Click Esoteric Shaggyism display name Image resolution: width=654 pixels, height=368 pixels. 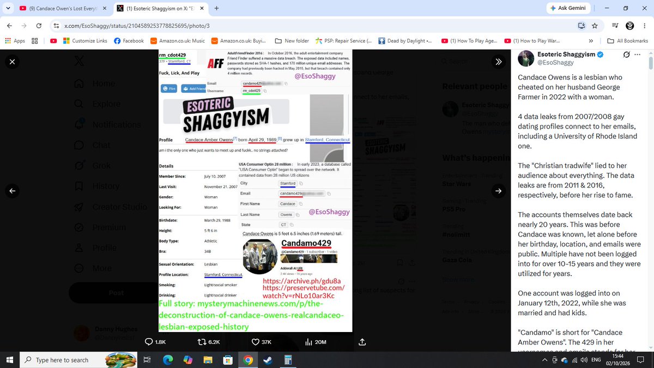tap(566, 55)
